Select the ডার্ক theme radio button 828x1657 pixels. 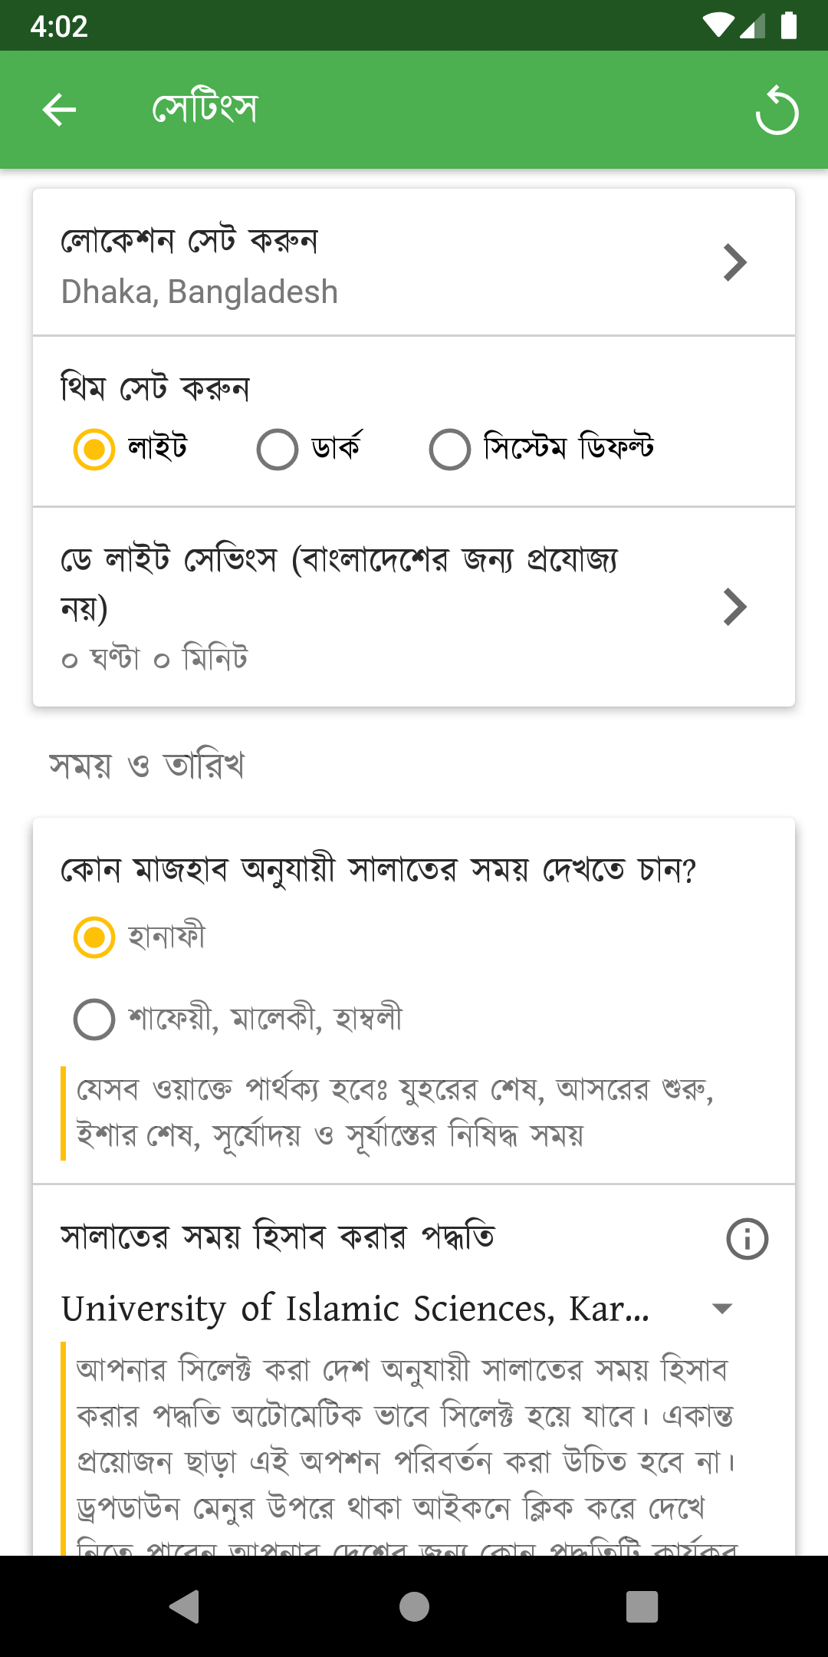tap(278, 449)
